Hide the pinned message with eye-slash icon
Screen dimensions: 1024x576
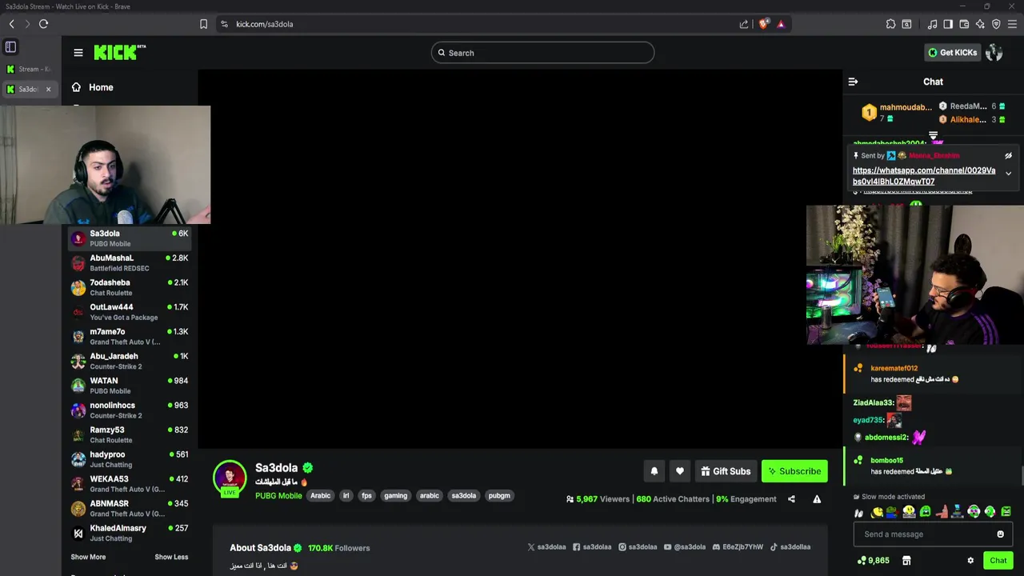1008,156
